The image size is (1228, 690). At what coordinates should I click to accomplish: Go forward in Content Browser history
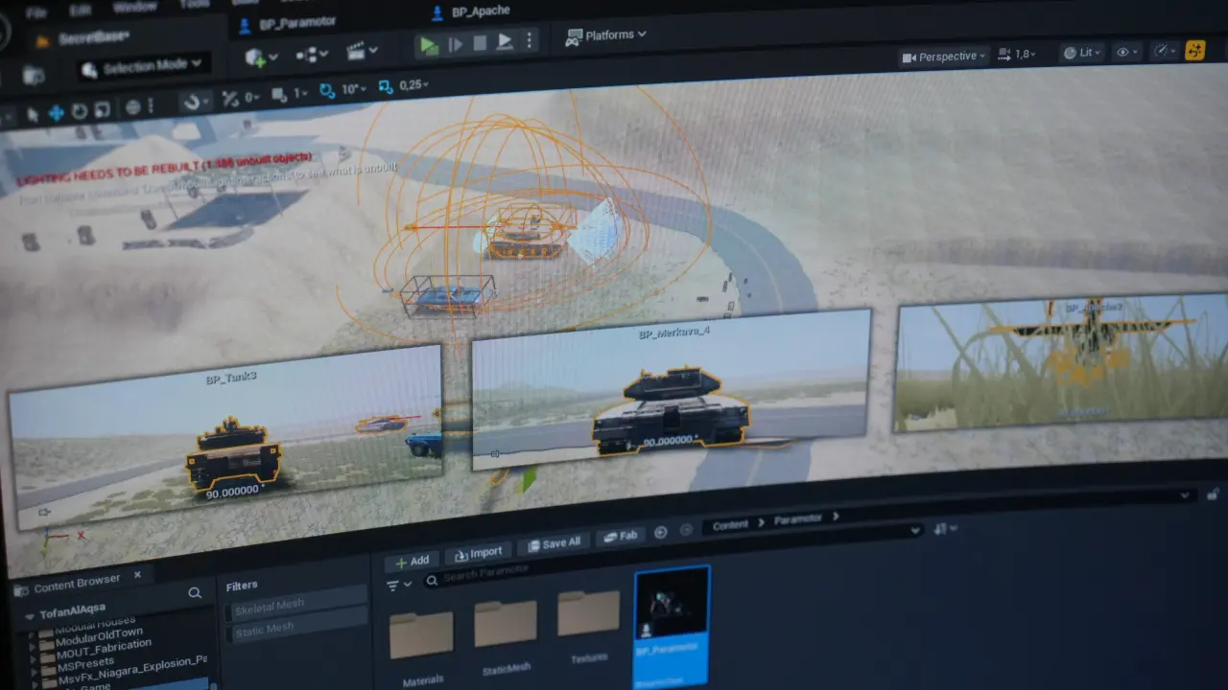coord(686,530)
